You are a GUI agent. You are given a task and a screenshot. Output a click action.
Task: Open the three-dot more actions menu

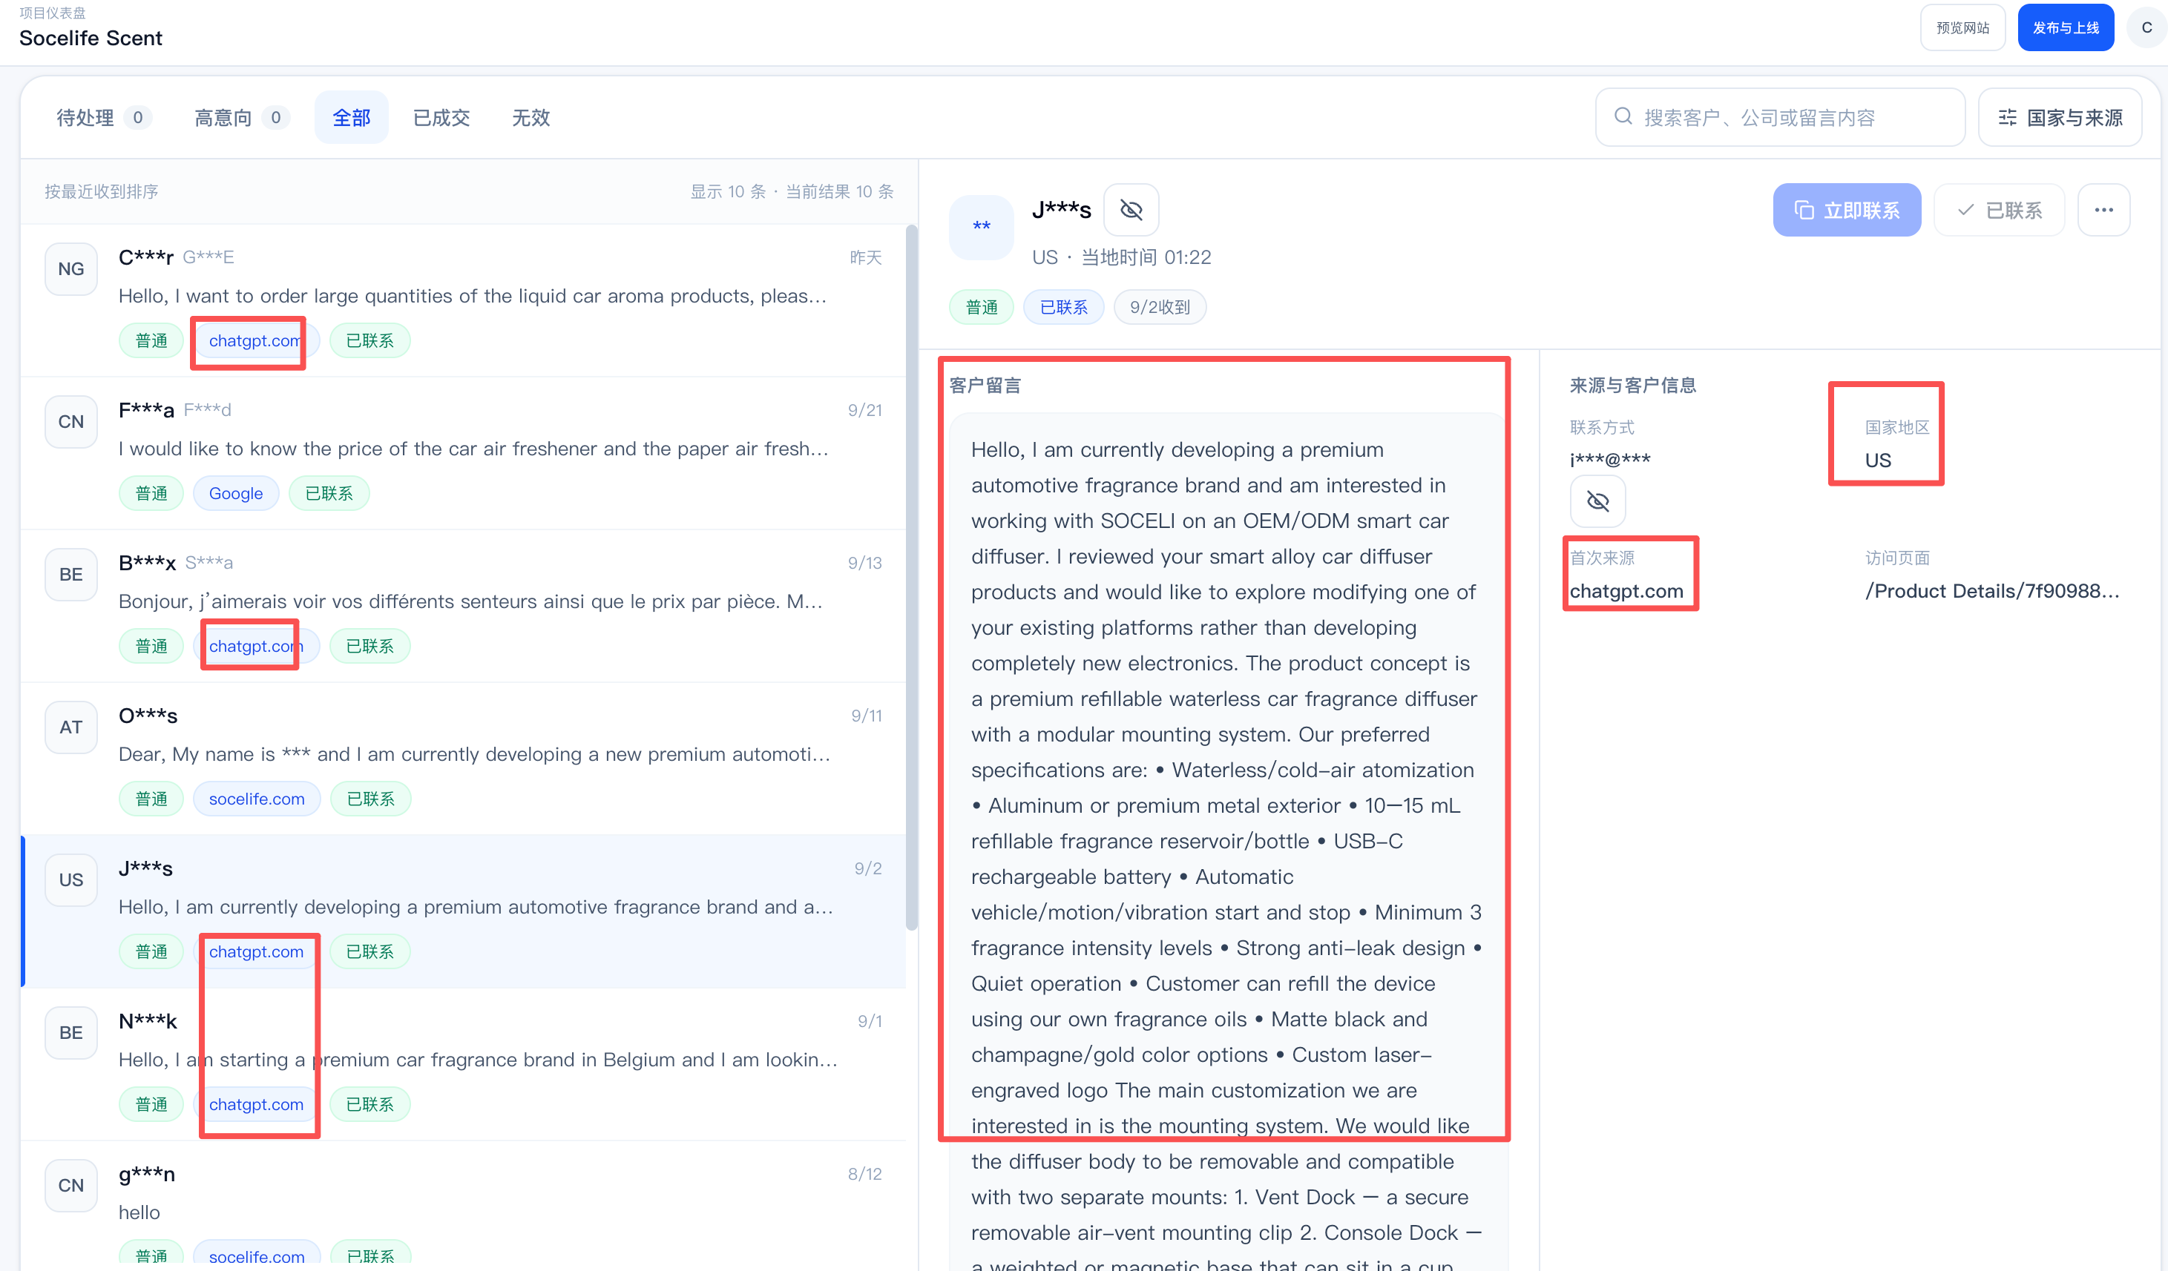(2103, 210)
